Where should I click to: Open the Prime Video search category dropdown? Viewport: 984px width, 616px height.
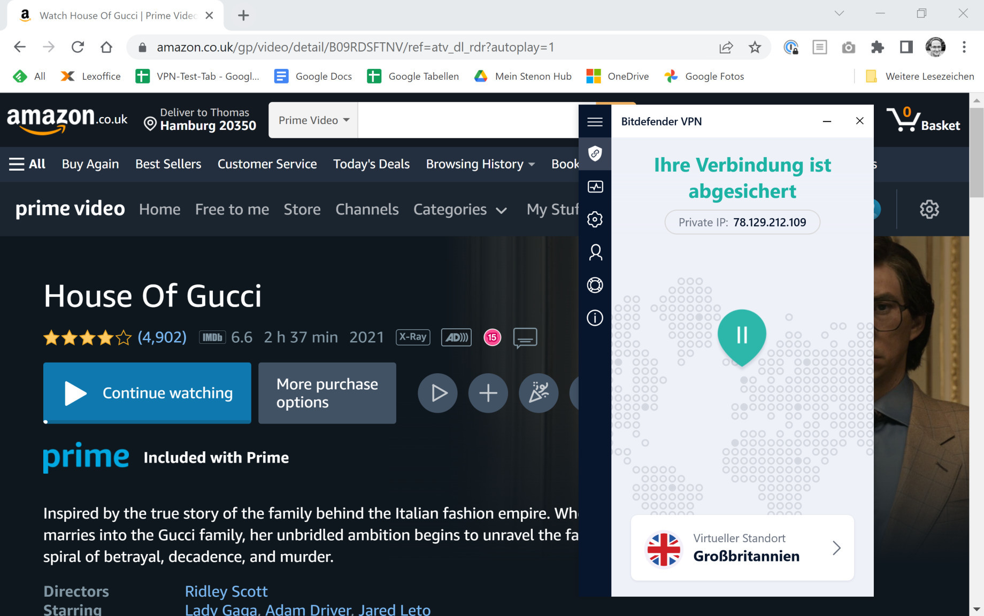coord(313,120)
